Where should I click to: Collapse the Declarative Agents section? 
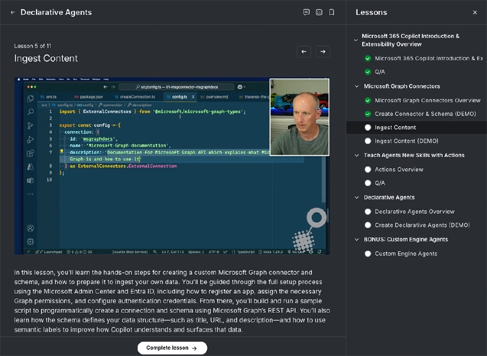pyautogui.click(x=357, y=197)
